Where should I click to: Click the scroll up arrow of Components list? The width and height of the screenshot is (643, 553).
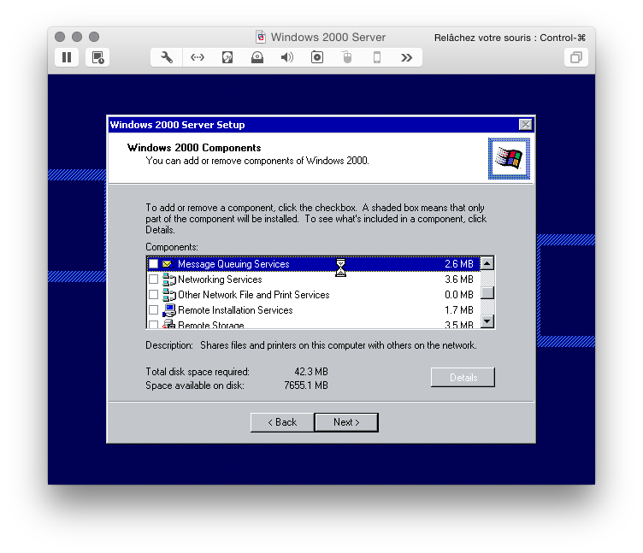click(487, 263)
